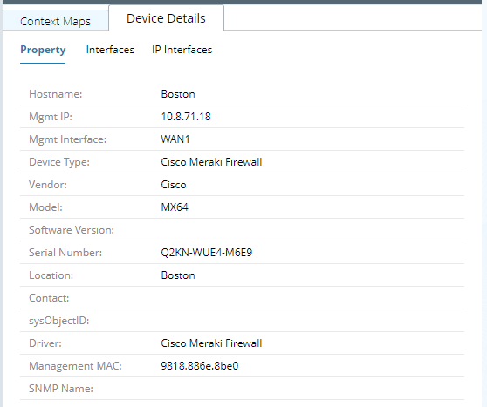Image resolution: width=487 pixels, height=407 pixels.
Task: Click the sysObjectID: label
Action: [x=59, y=321]
